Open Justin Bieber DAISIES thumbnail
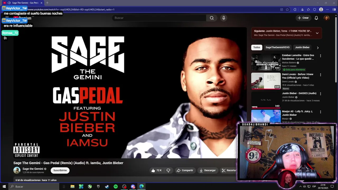 [266, 100]
